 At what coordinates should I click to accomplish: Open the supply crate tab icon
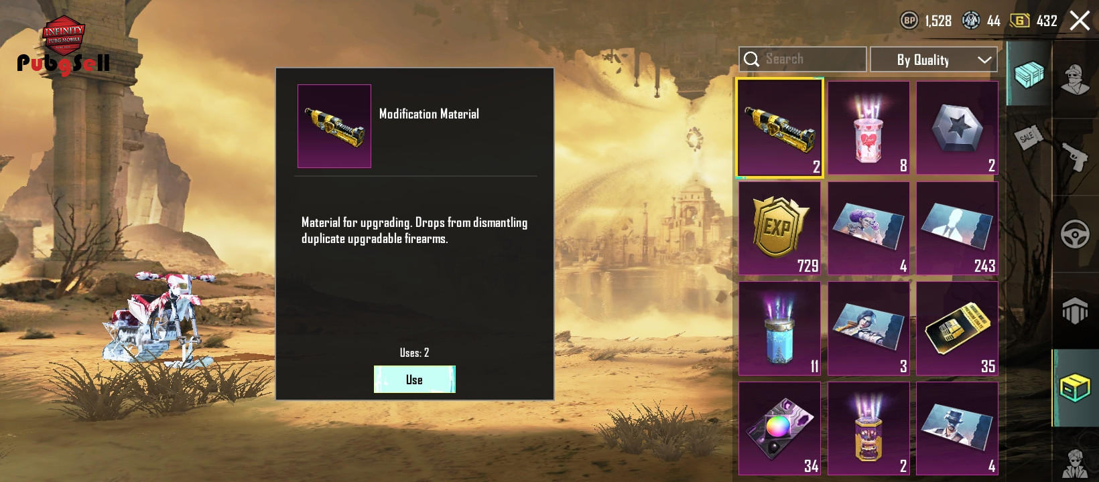(x=1029, y=74)
